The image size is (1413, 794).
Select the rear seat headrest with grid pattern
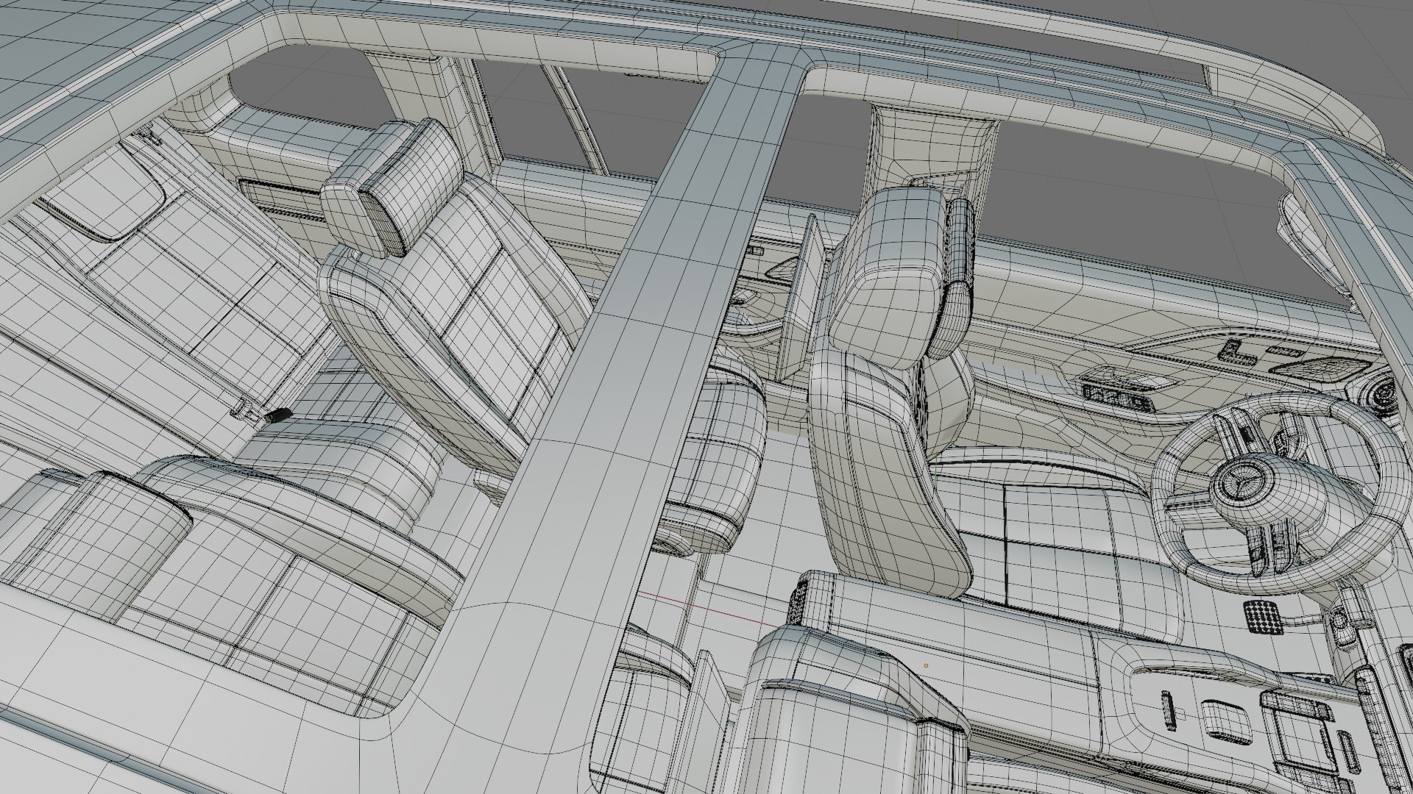click(392, 187)
